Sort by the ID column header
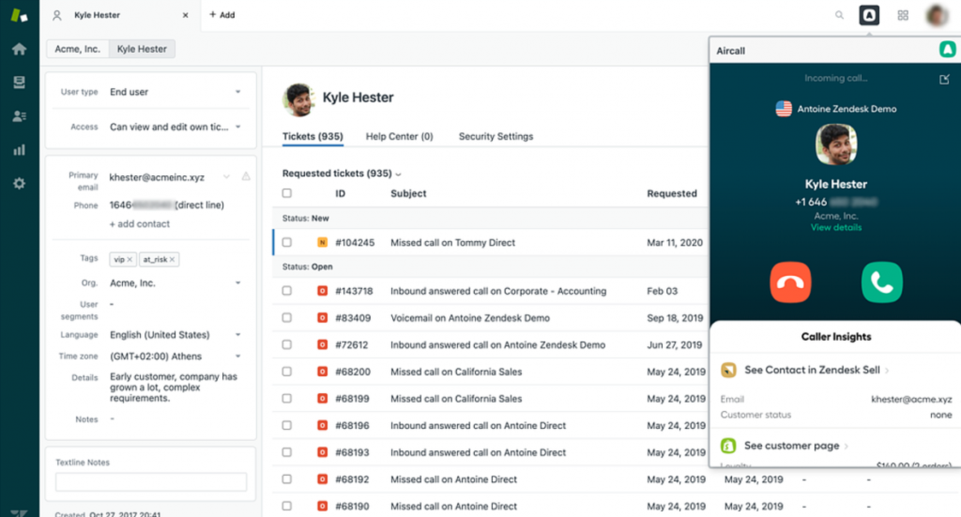Image resolution: width=961 pixels, height=517 pixels. (340, 193)
